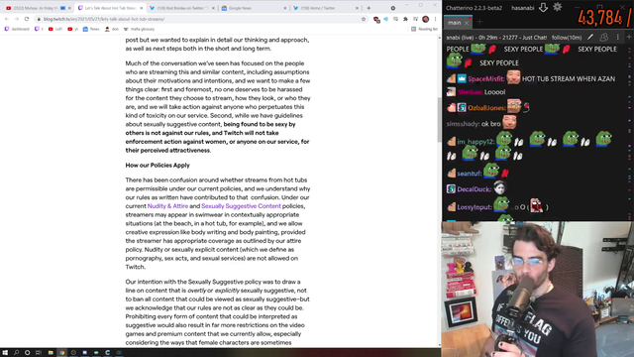Close the Google News browser tab
634x357 pixels.
pos(285,8)
